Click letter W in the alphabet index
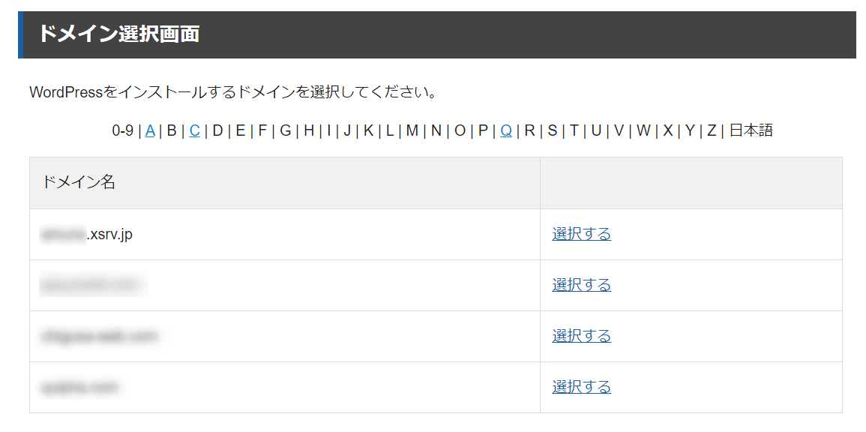The width and height of the screenshot is (866, 432). click(643, 131)
